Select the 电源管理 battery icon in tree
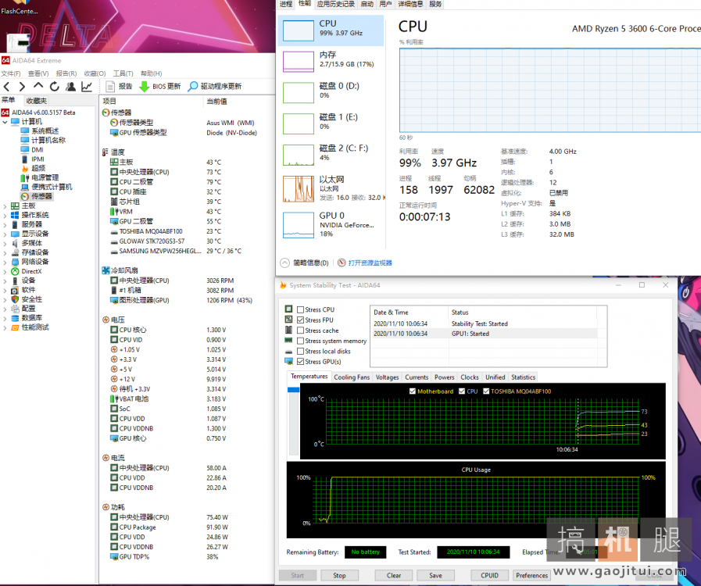 pyautogui.click(x=25, y=178)
